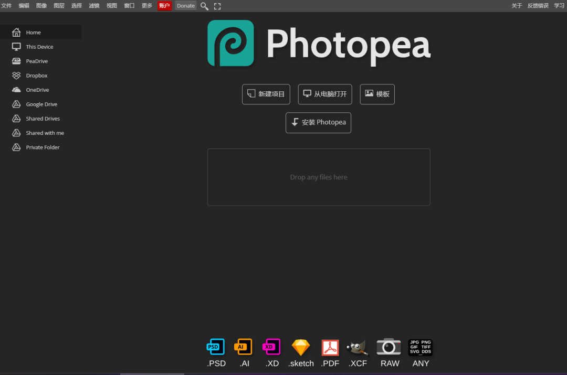Open the 文件 menu
Screen dimensions: 567x375
pyautogui.click(x=6, y=6)
